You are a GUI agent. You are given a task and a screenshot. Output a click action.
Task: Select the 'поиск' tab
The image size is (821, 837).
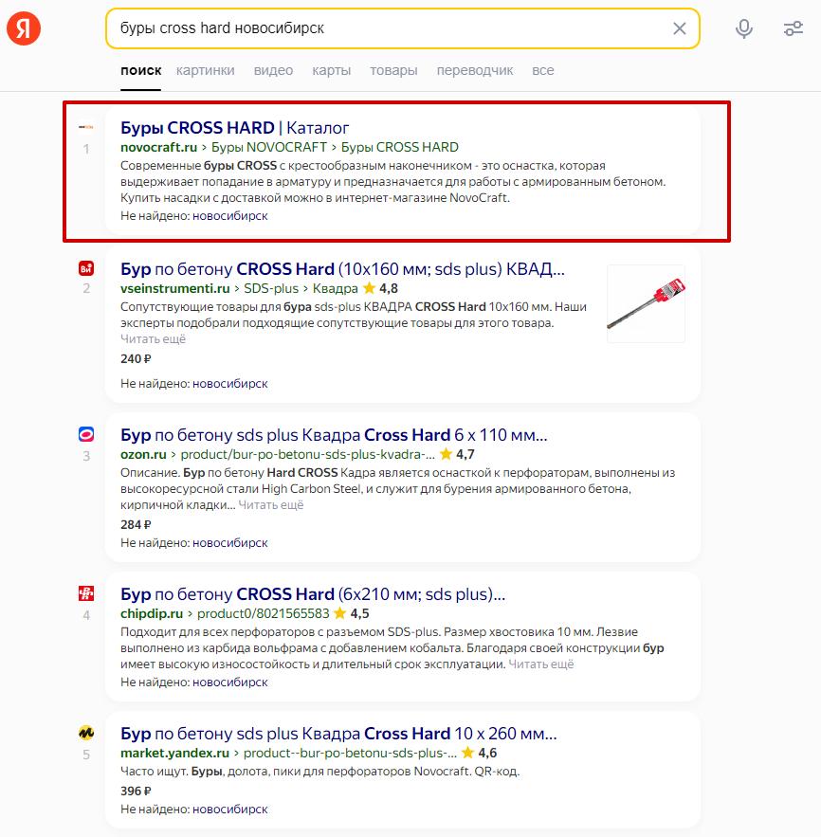point(141,70)
